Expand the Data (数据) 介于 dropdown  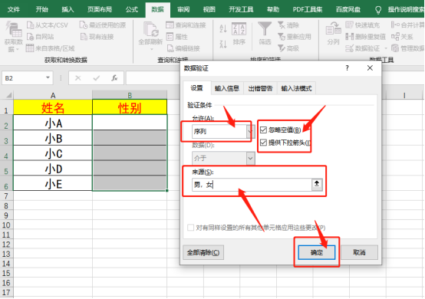click(250, 158)
